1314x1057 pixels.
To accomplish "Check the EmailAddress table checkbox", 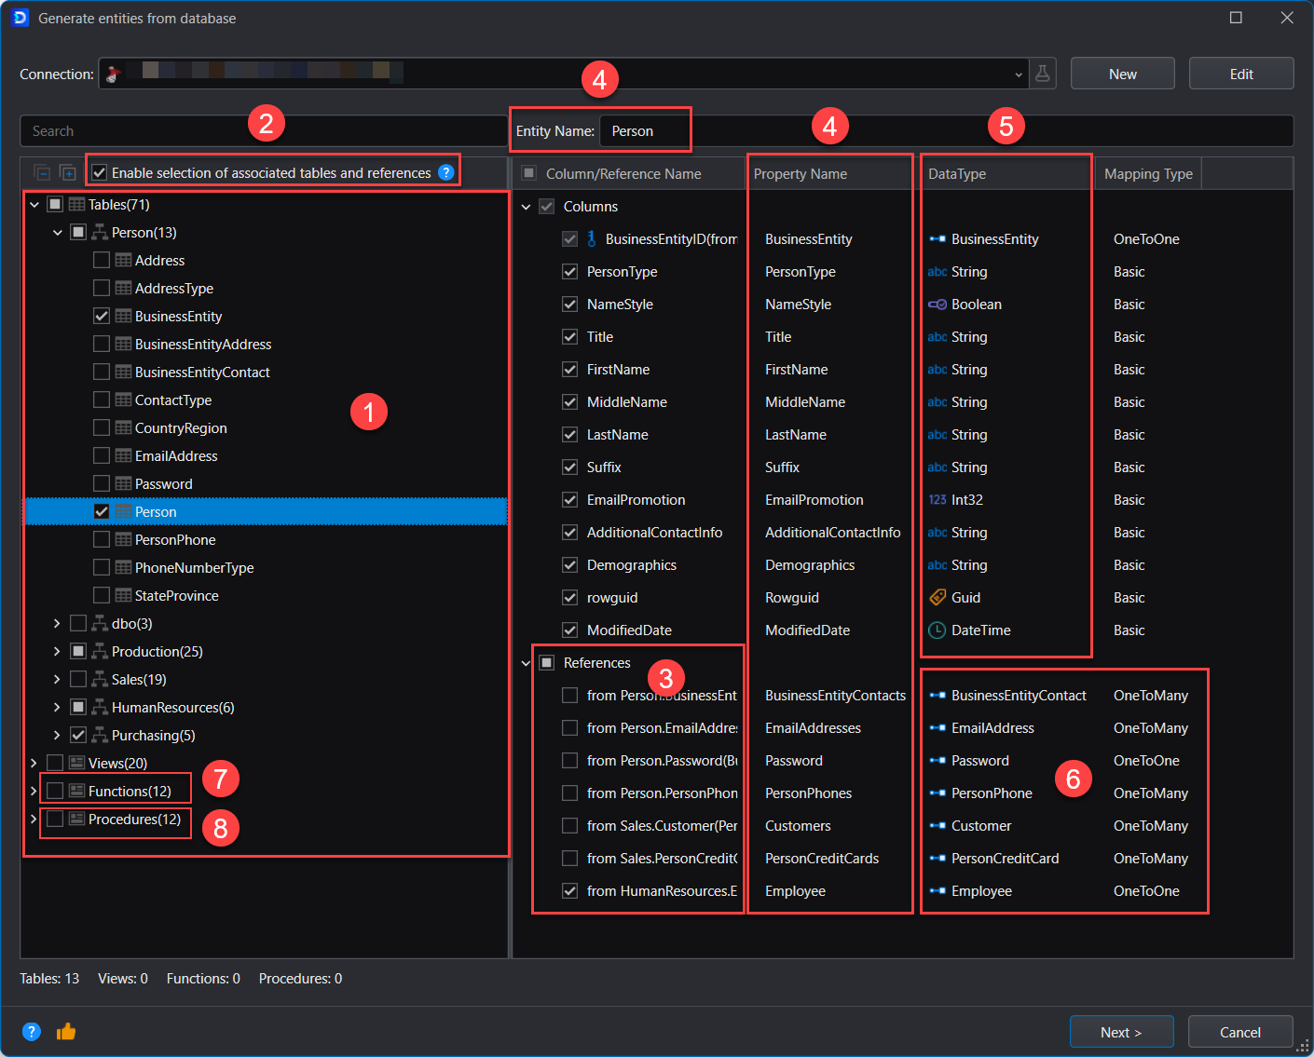I will click(102, 455).
